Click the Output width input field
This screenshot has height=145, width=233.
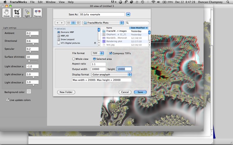(99, 69)
